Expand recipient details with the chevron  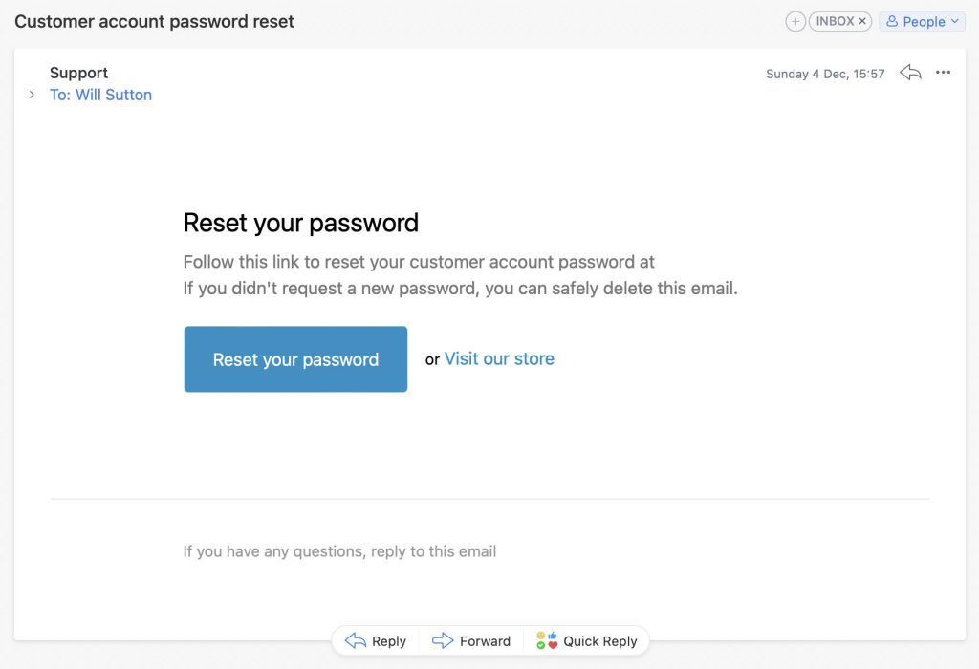pos(32,95)
